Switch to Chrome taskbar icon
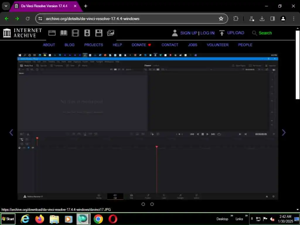The height and width of the screenshot is (225, 300). tap(98, 219)
